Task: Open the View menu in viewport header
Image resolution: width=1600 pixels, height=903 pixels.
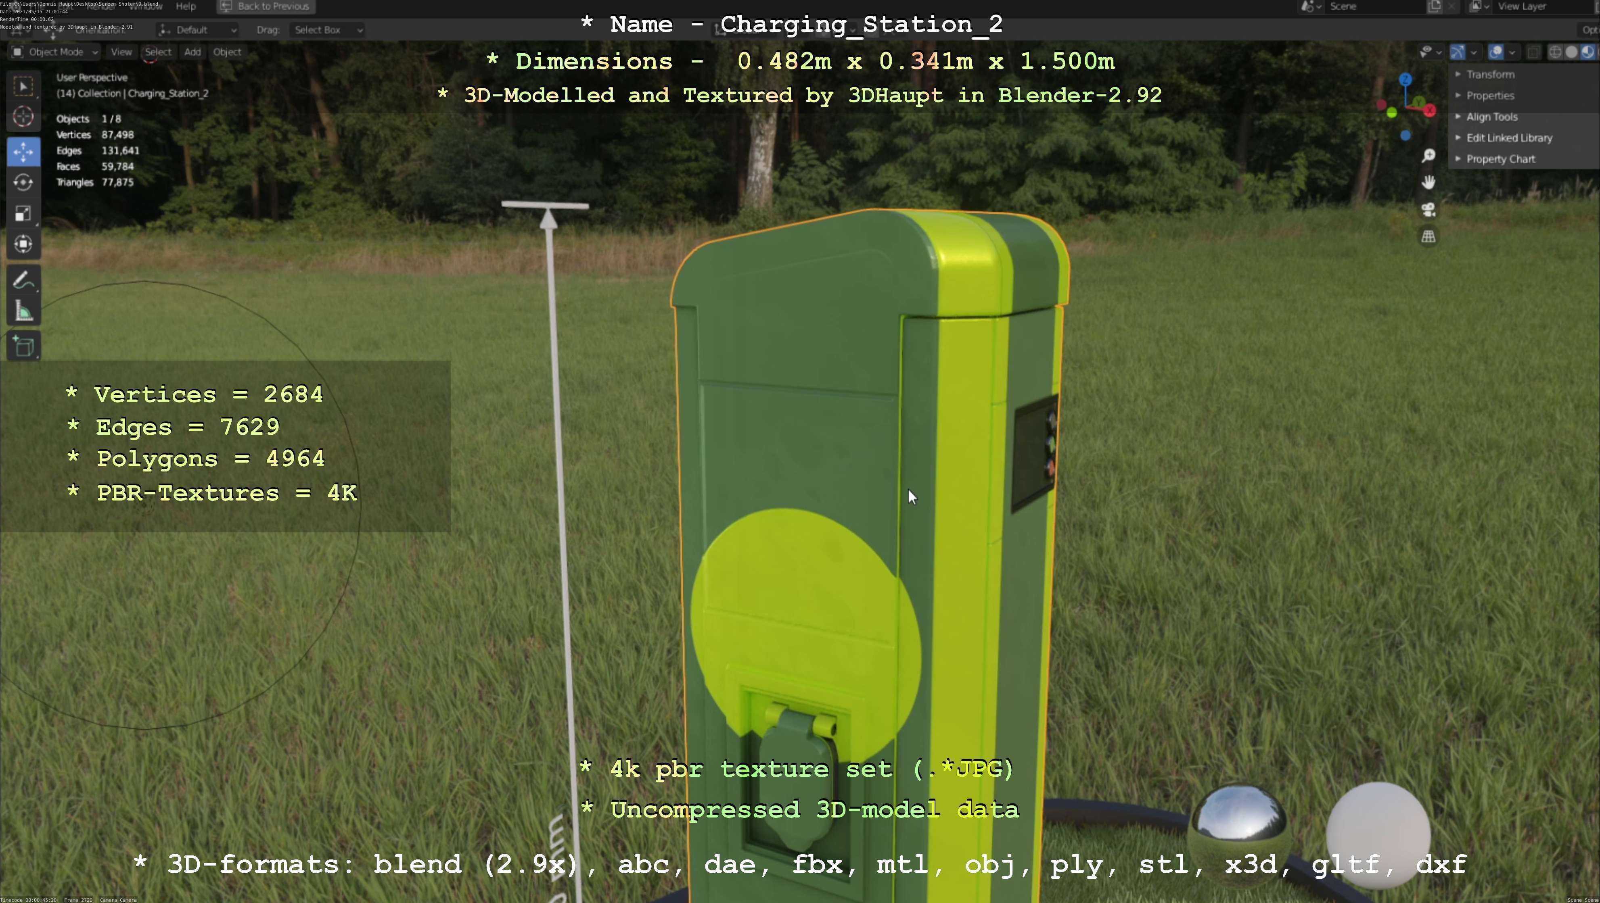Action: [121, 52]
